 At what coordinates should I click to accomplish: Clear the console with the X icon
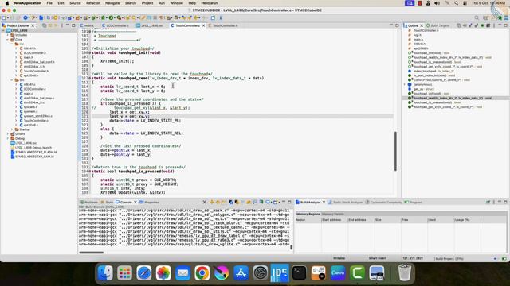pos(204,202)
